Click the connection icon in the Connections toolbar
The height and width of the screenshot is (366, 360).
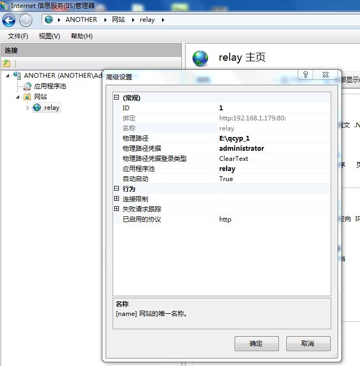pos(7,63)
